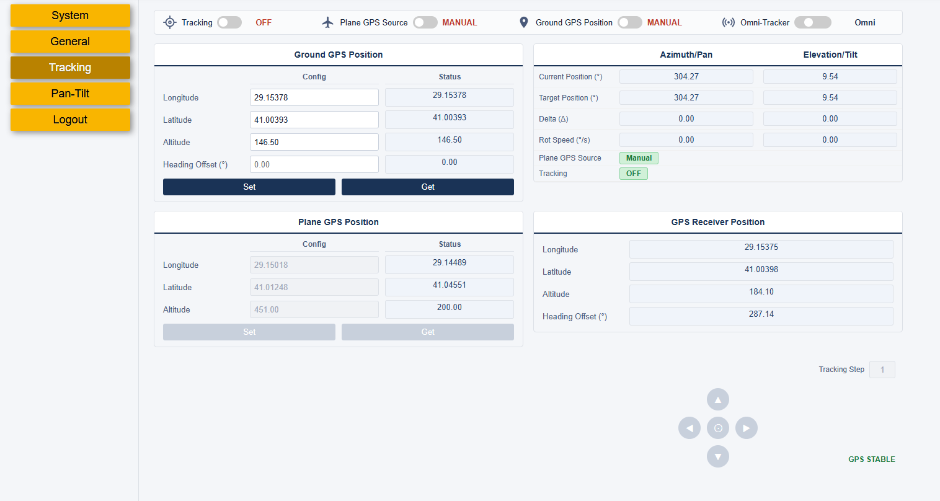Screen dimensions: 940x501
Task: Toggle the Ground GPS Position switch
Action: pos(630,22)
